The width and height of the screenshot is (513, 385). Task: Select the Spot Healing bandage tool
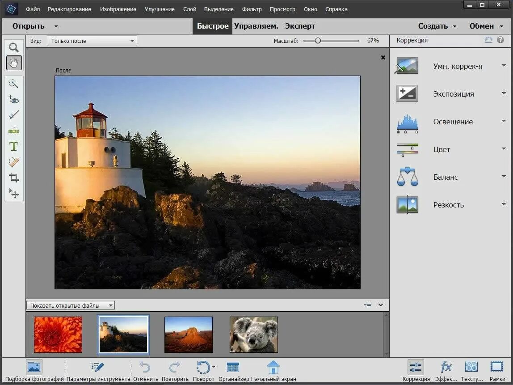pos(14,162)
